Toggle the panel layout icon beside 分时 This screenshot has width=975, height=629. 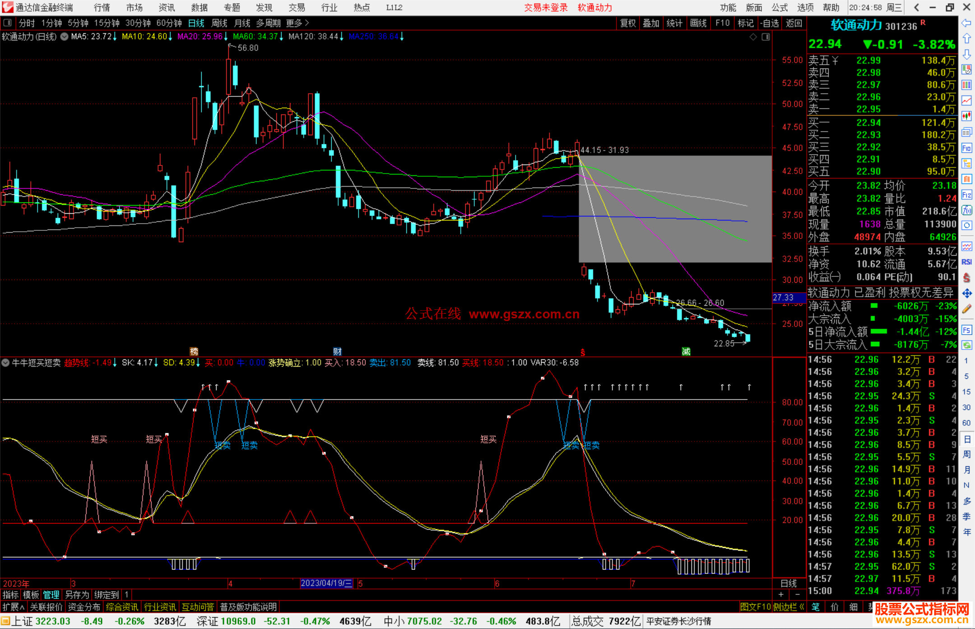(x=8, y=23)
